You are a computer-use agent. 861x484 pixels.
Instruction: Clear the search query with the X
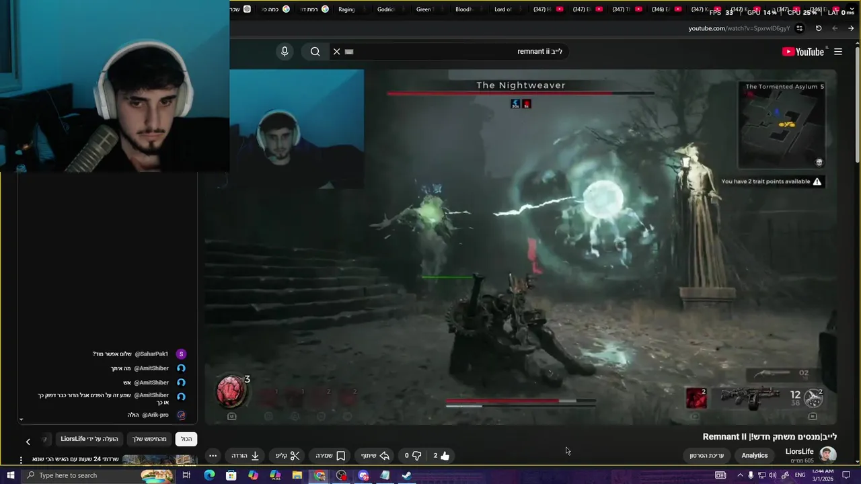336,52
